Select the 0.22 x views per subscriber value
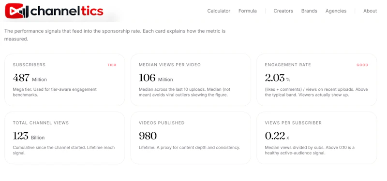387x181 pixels. tap(277, 136)
